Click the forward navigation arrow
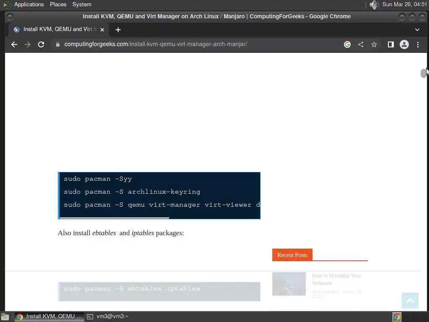 click(x=28, y=44)
